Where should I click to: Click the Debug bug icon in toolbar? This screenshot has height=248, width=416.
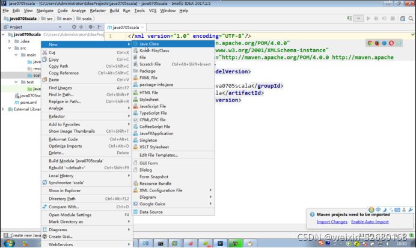click(376, 19)
